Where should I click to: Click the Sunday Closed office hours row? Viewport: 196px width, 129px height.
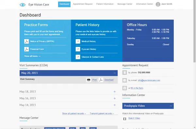click(148, 44)
